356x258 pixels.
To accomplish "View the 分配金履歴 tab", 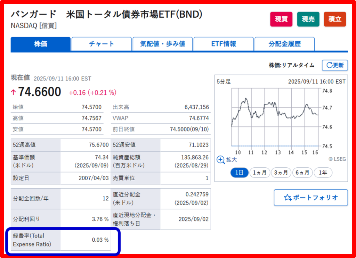I will click(x=285, y=44).
